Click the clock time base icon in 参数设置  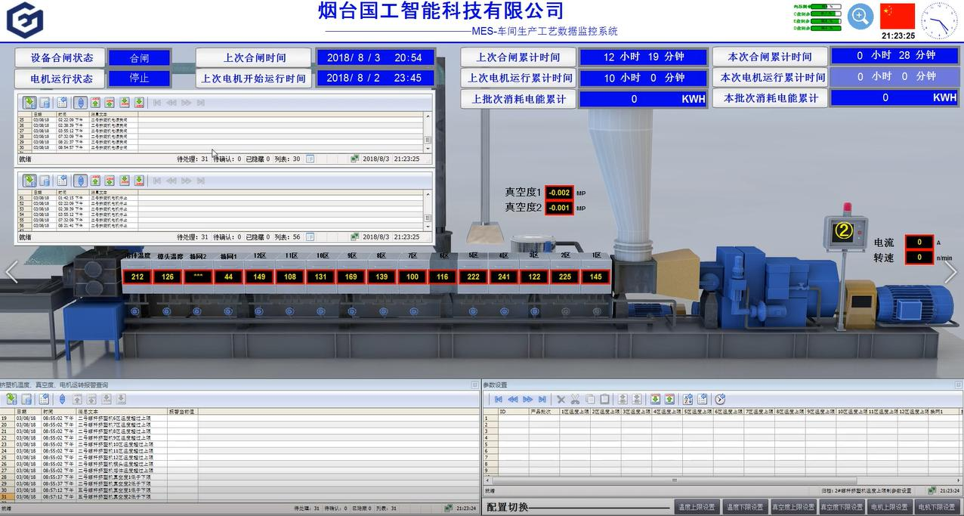(x=720, y=399)
